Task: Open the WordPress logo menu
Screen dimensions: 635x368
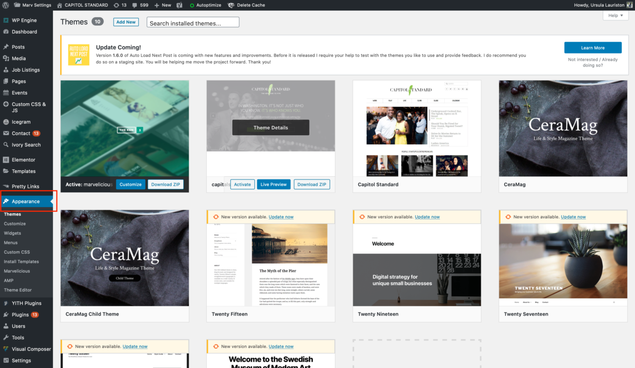Action: [5, 5]
